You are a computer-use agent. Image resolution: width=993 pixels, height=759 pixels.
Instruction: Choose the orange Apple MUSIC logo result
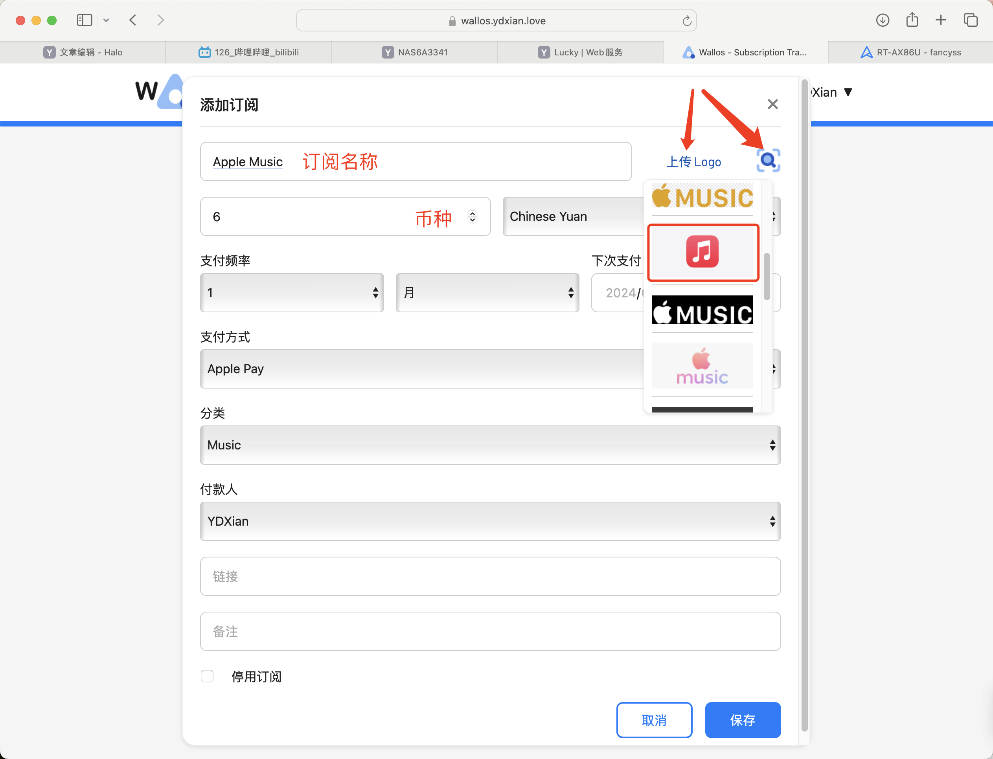pos(702,196)
